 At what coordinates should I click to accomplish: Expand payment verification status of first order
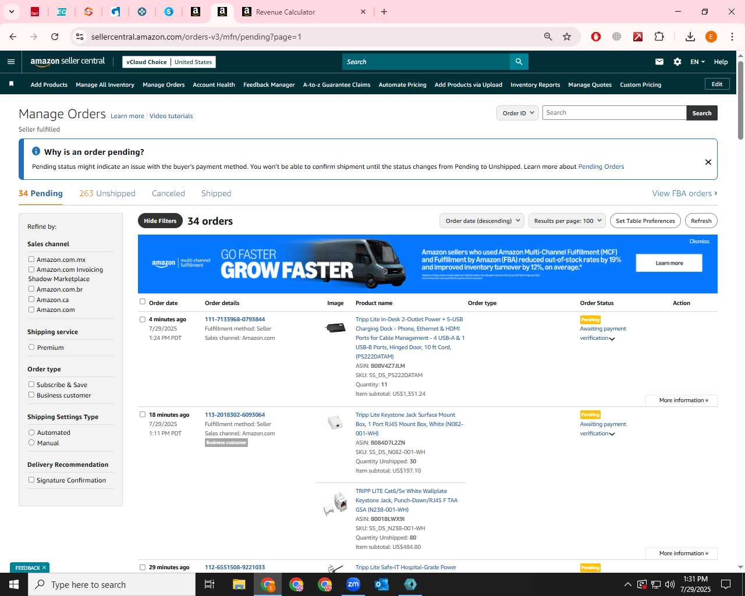[x=612, y=339]
